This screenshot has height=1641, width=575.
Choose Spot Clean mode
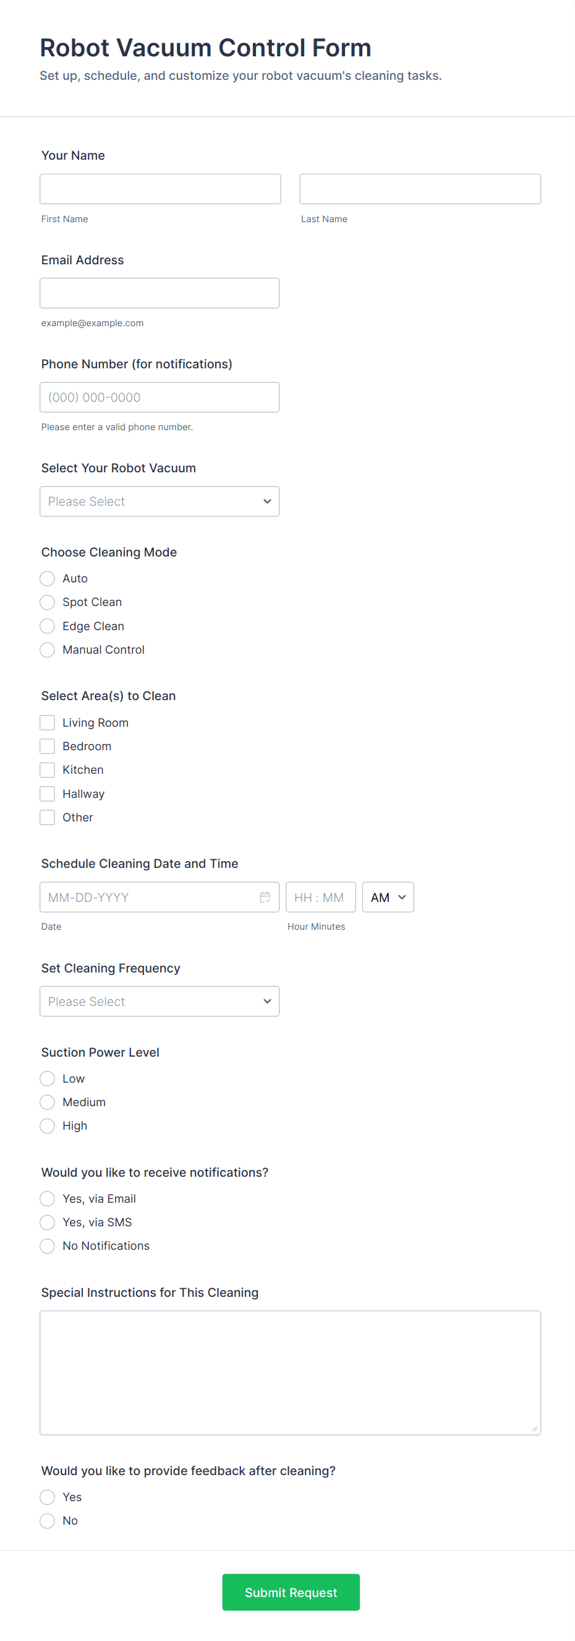pos(47,602)
